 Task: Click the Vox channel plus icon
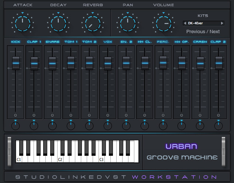(x=108, y=115)
